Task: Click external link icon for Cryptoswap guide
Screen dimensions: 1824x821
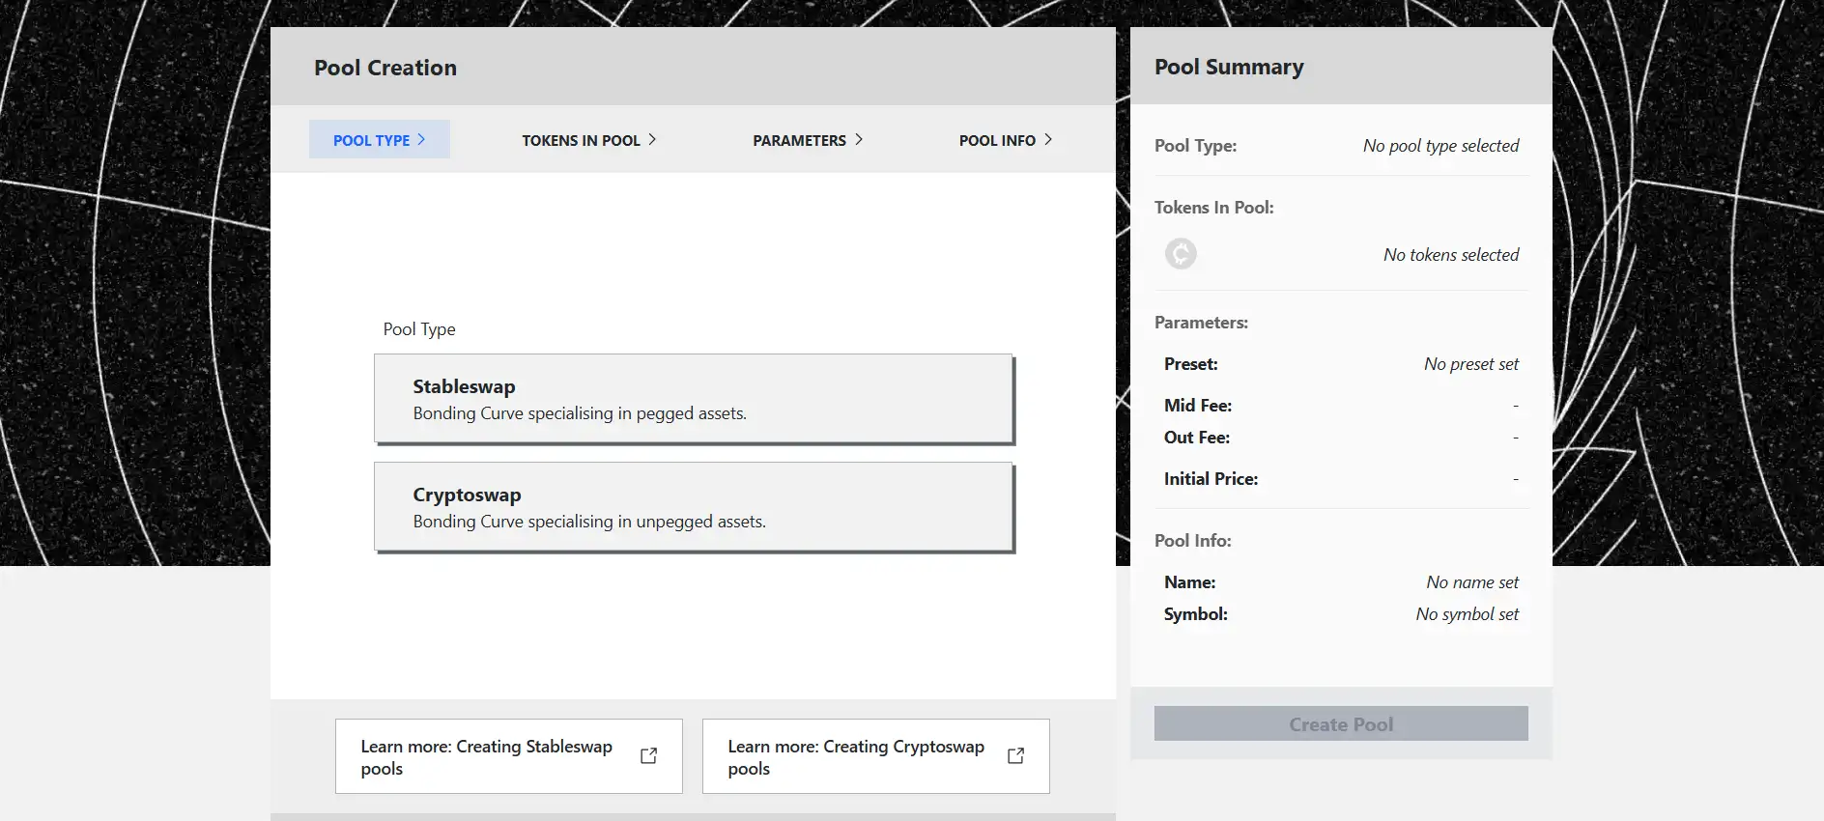Action: pos(1015,756)
